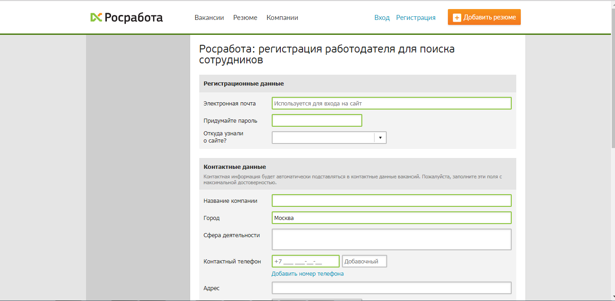
Task: Click the Контактный телефон phone field
Action: [305, 261]
